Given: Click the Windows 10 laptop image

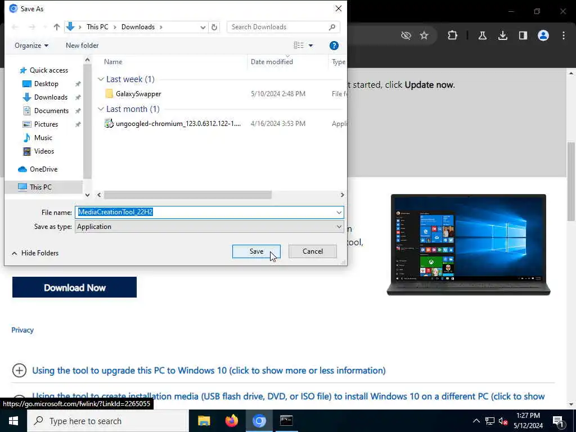Looking at the screenshot, I should (469, 245).
